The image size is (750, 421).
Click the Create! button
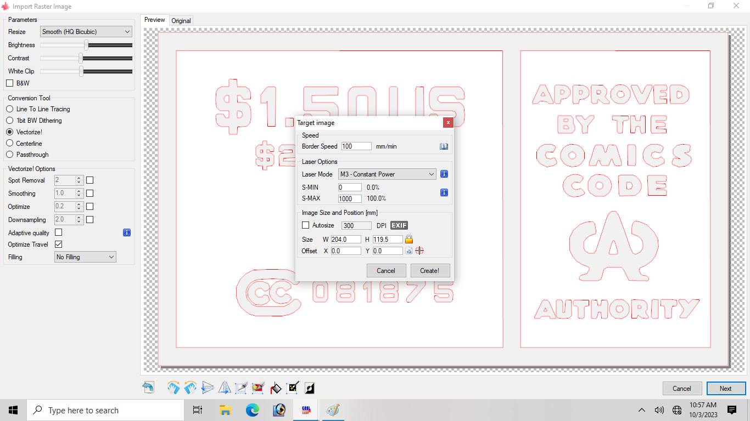click(x=430, y=270)
